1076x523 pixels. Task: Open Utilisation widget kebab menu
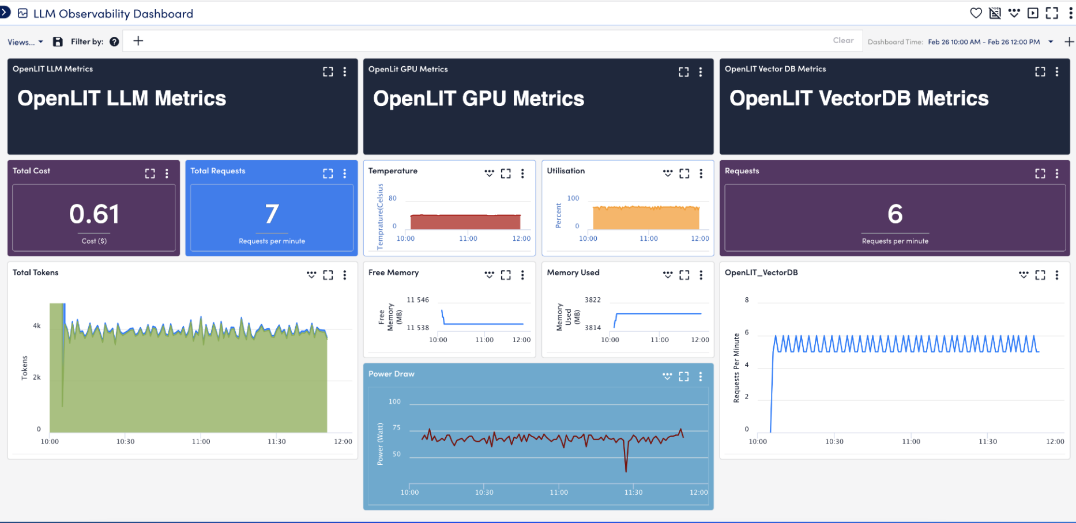click(x=701, y=173)
